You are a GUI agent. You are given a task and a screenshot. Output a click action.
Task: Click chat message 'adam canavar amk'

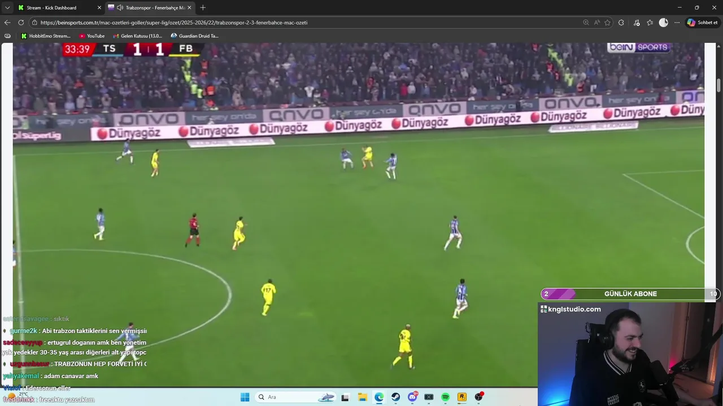pyautogui.click(x=51, y=376)
